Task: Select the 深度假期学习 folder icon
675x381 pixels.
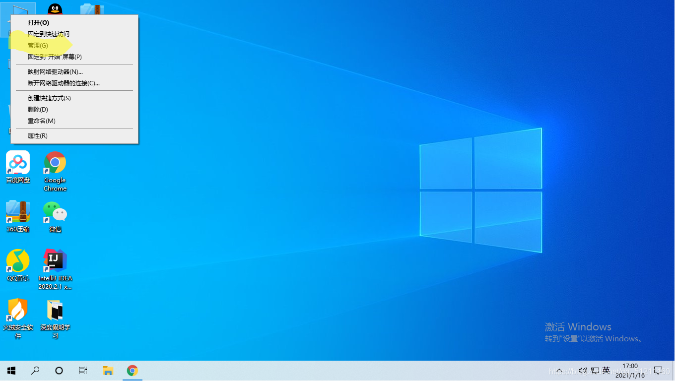Action: [x=55, y=318]
